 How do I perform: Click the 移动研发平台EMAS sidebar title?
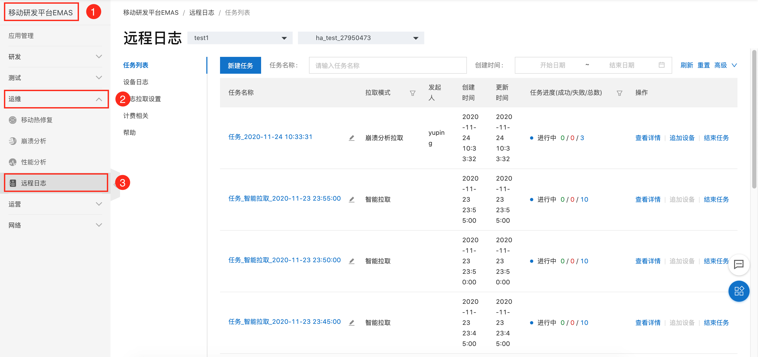(x=41, y=12)
